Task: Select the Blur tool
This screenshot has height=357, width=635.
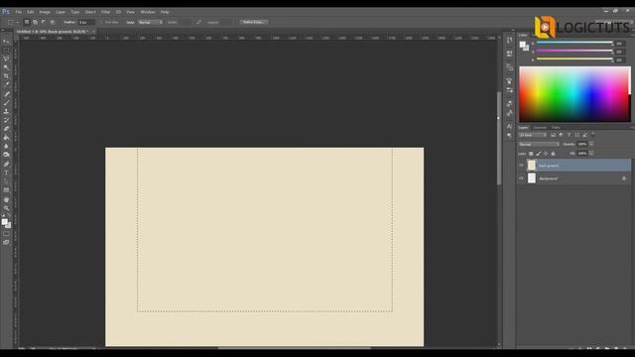Action: pyautogui.click(x=6, y=146)
